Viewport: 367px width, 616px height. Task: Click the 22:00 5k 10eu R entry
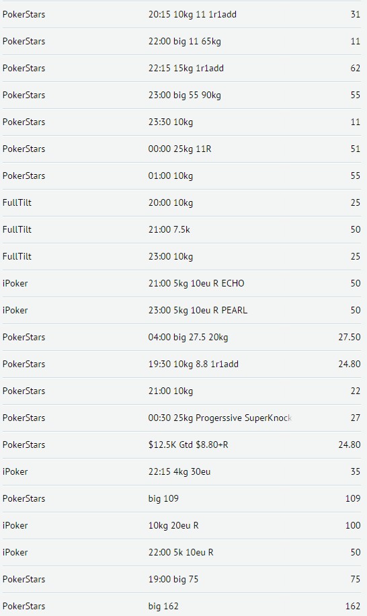click(x=181, y=552)
